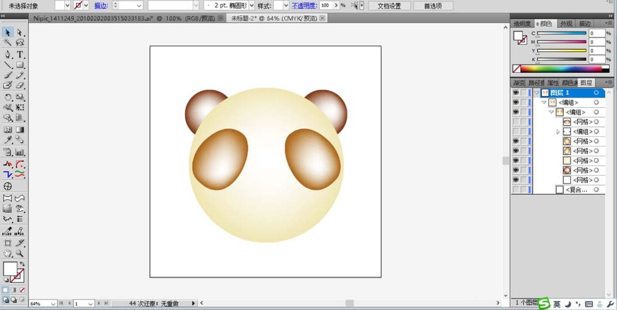Open the zoom level 64% dropdown
The image size is (617, 310).
click(x=53, y=304)
